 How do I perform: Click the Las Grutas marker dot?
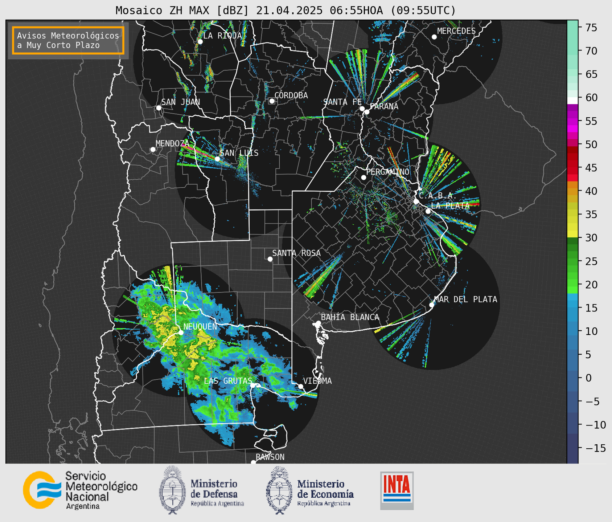[x=252, y=385]
